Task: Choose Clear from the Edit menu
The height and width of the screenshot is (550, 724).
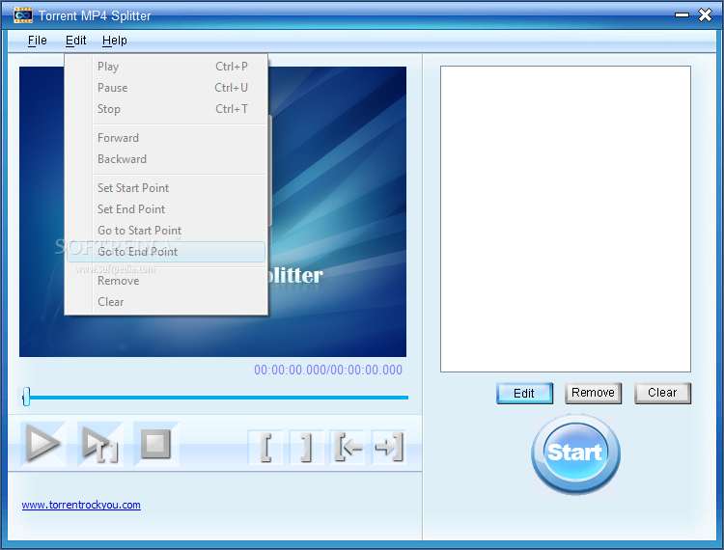Action: coord(166,302)
